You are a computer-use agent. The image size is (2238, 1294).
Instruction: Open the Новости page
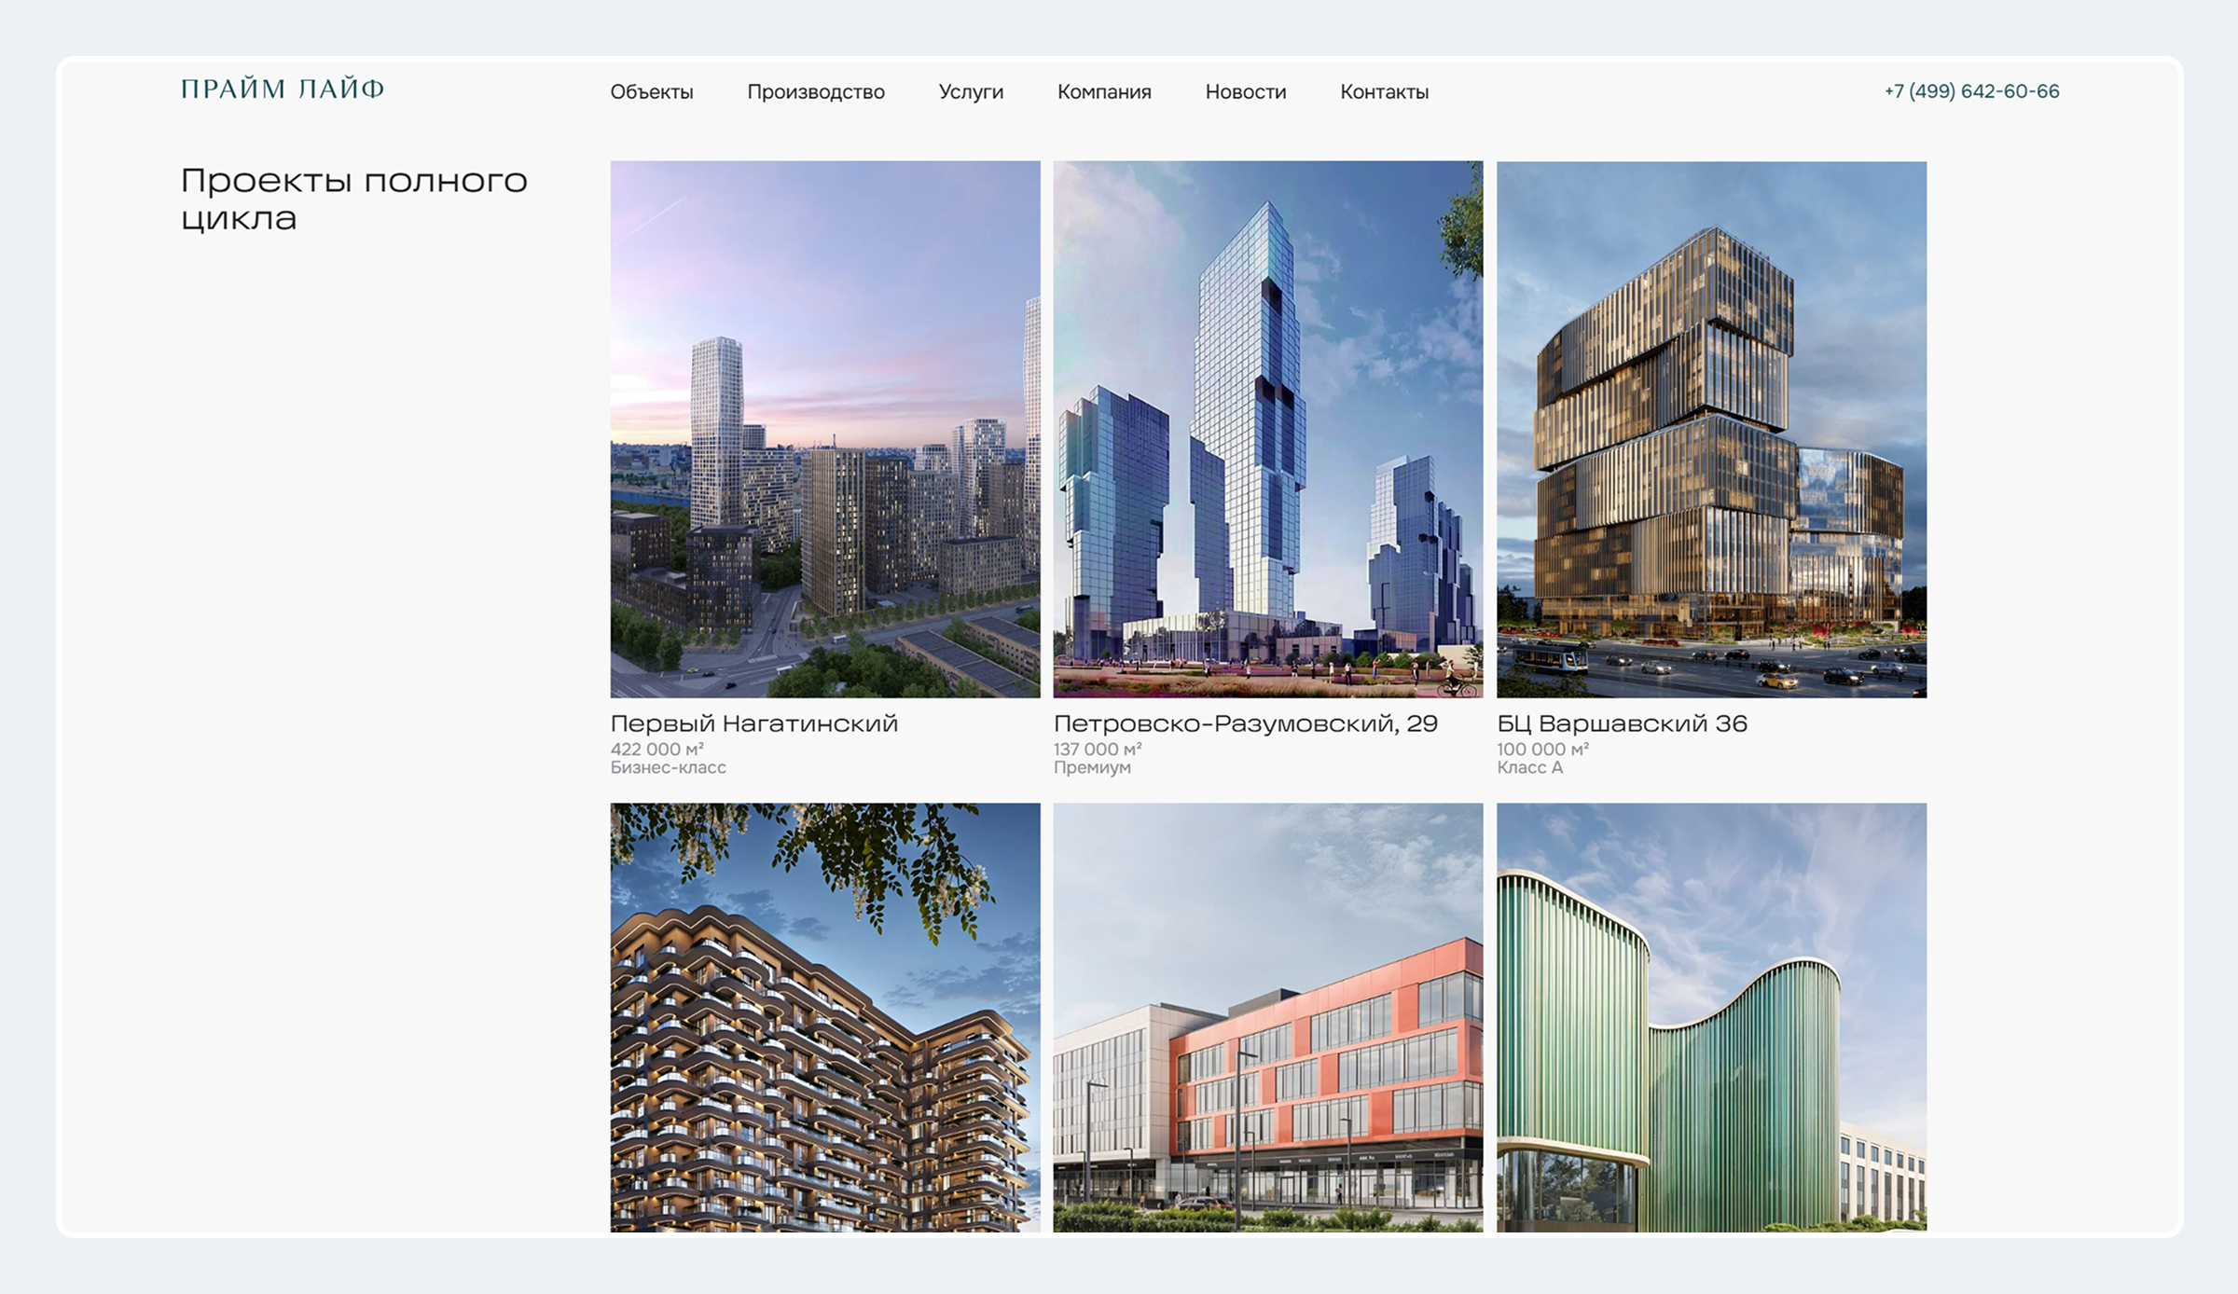tap(1246, 92)
